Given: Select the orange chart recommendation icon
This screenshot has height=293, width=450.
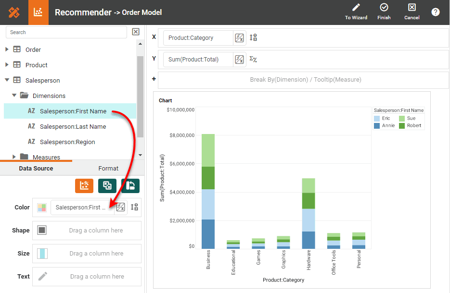Looking at the screenshot, I should point(84,185).
